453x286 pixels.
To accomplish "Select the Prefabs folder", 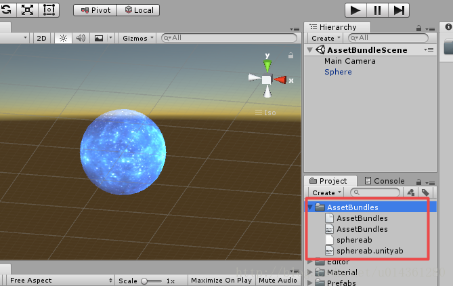I will tap(335, 283).
